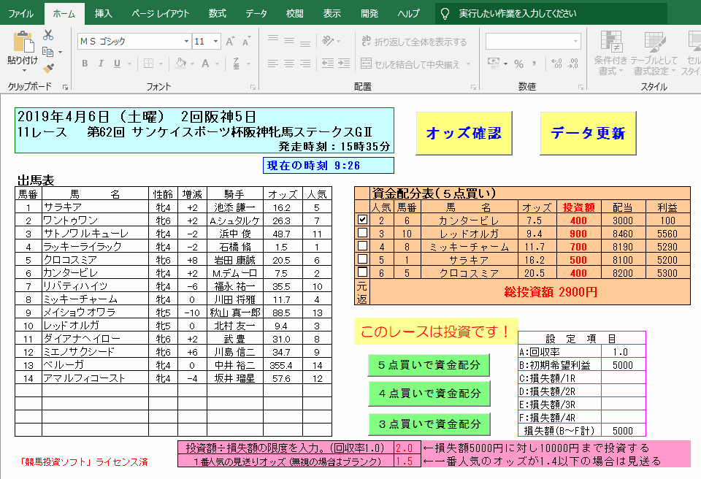The image size is (701, 479).
Task: Open the font name dropdown
Action: [186, 42]
